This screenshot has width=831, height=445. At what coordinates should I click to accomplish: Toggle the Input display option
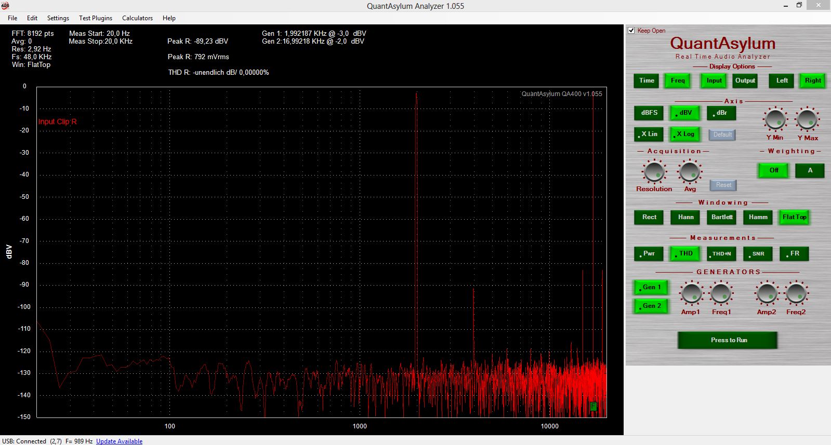714,80
